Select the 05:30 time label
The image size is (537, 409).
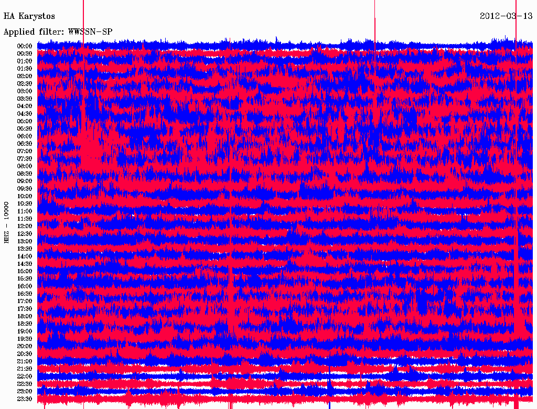25,128
